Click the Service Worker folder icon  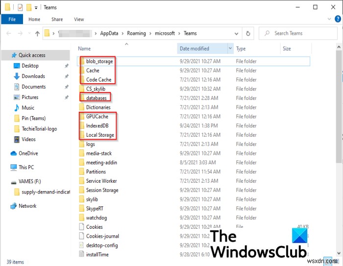[82, 181]
